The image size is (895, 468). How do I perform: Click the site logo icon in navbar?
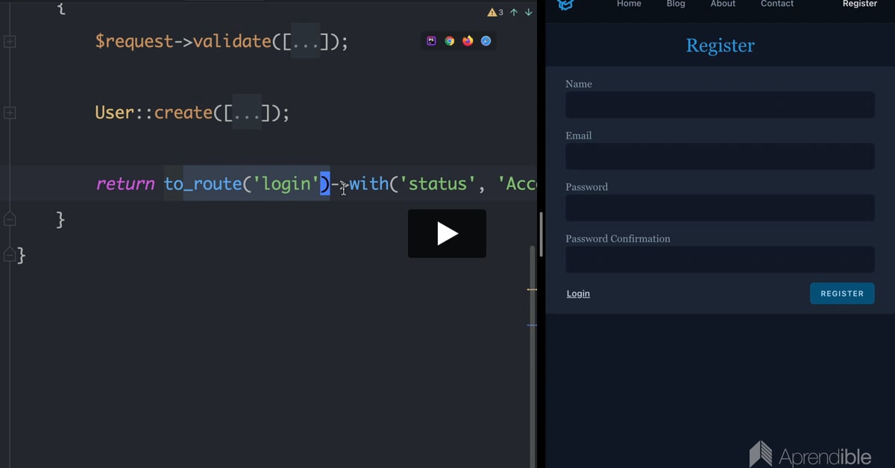pyautogui.click(x=566, y=4)
